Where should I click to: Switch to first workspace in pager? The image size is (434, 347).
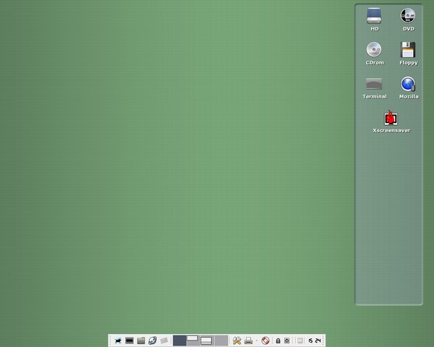(179, 340)
